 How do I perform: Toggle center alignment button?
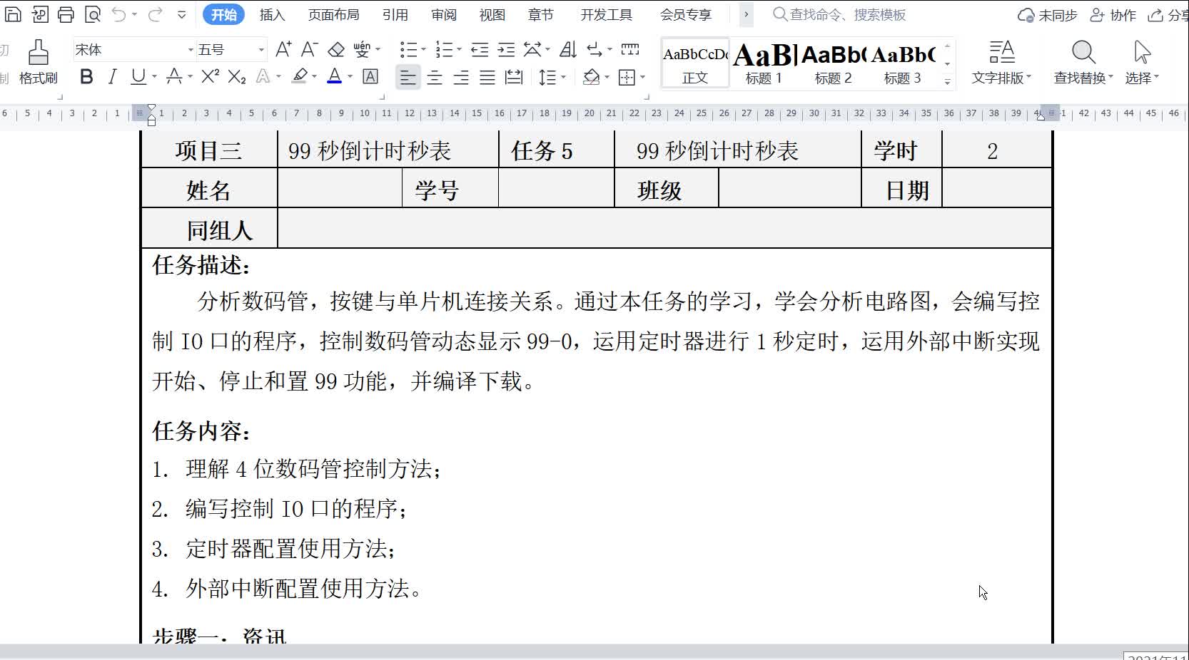click(x=435, y=77)
